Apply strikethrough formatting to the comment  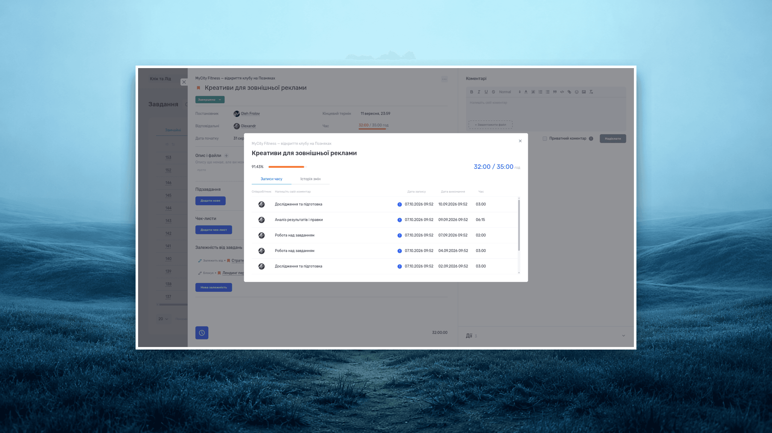click(x=493, y=92)
